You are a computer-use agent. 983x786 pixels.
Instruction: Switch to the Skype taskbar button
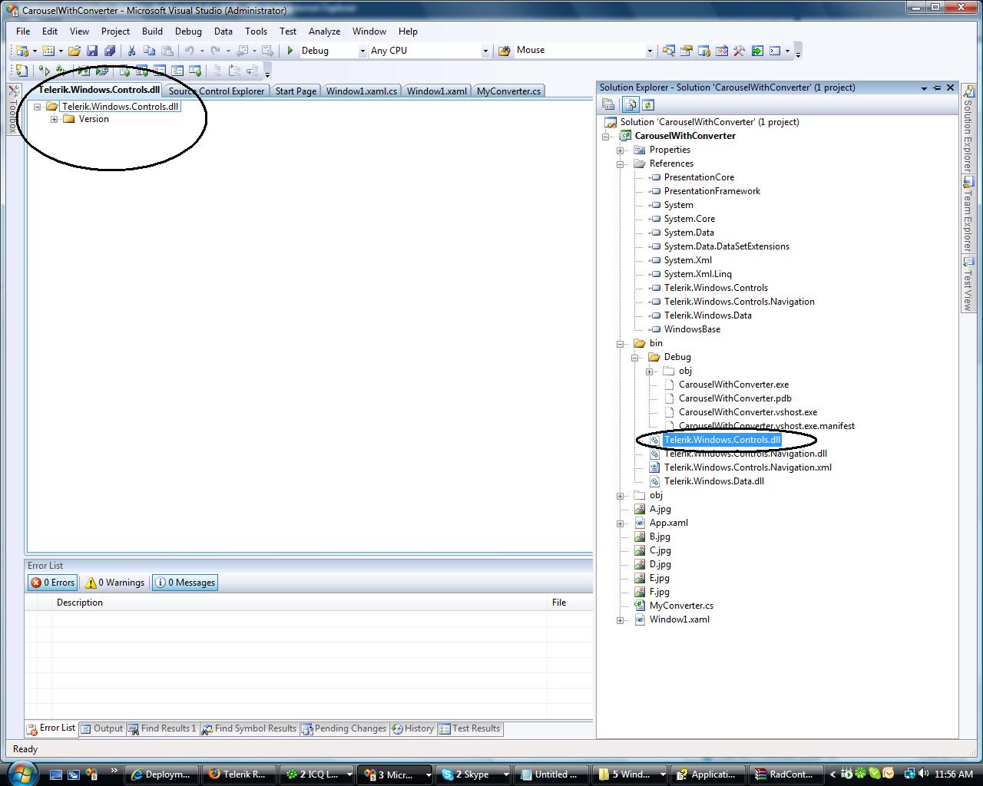[x=473, y=774]
